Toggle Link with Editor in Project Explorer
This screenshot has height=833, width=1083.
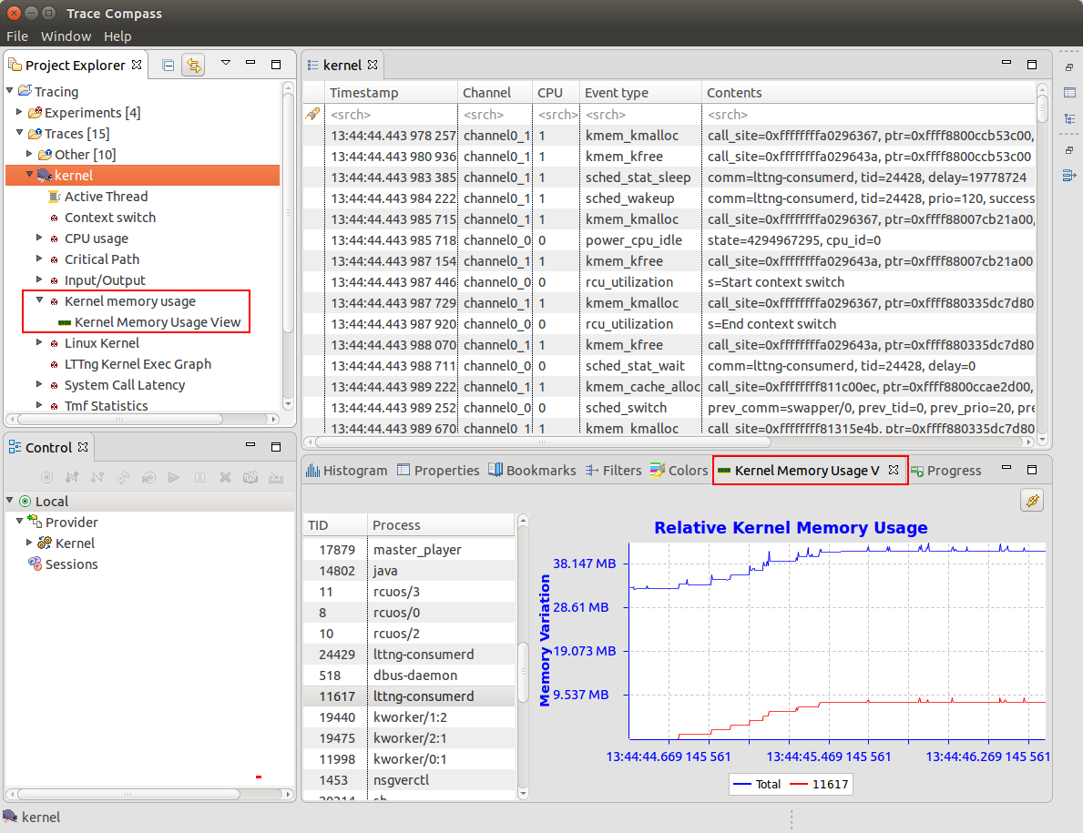coord(192,66)
